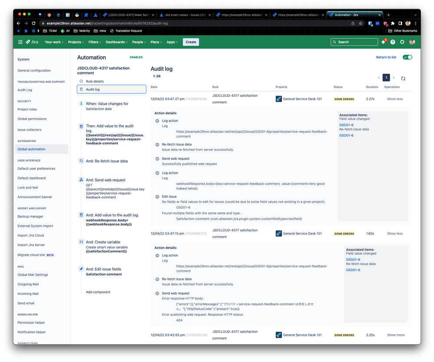Open the TEAM bookmarks folder

[x=50, y=31]
